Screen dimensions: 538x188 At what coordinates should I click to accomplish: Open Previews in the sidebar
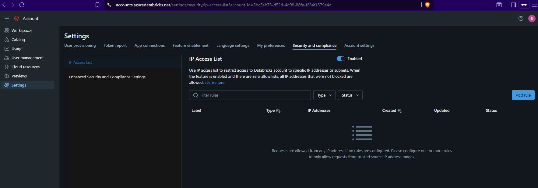point(27,76)
